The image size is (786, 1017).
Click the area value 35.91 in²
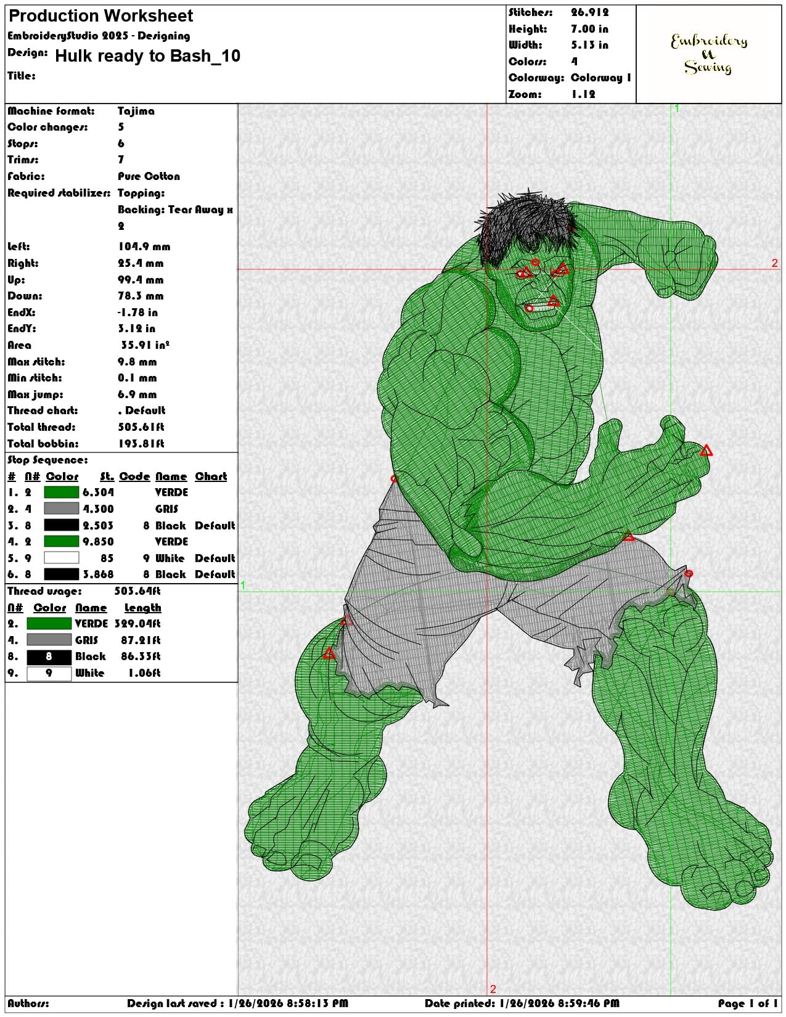(145, 345)
